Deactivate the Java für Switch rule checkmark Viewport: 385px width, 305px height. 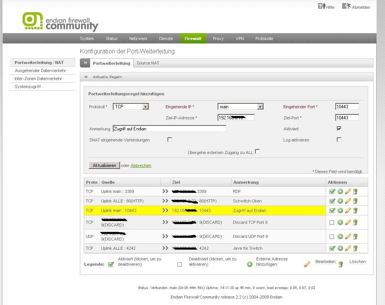coord(332,248)
